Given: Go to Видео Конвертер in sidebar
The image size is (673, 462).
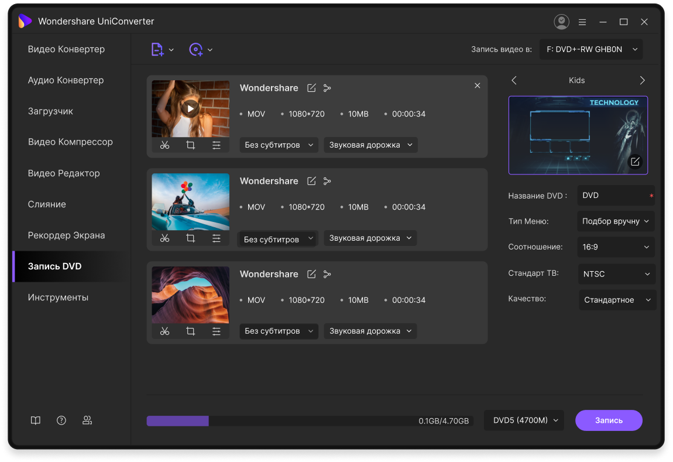Looking at the screenshot, I should (67, 49).
